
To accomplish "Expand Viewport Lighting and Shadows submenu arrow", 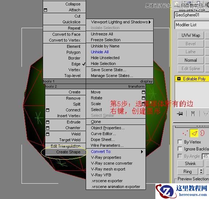I will [150, 22].
